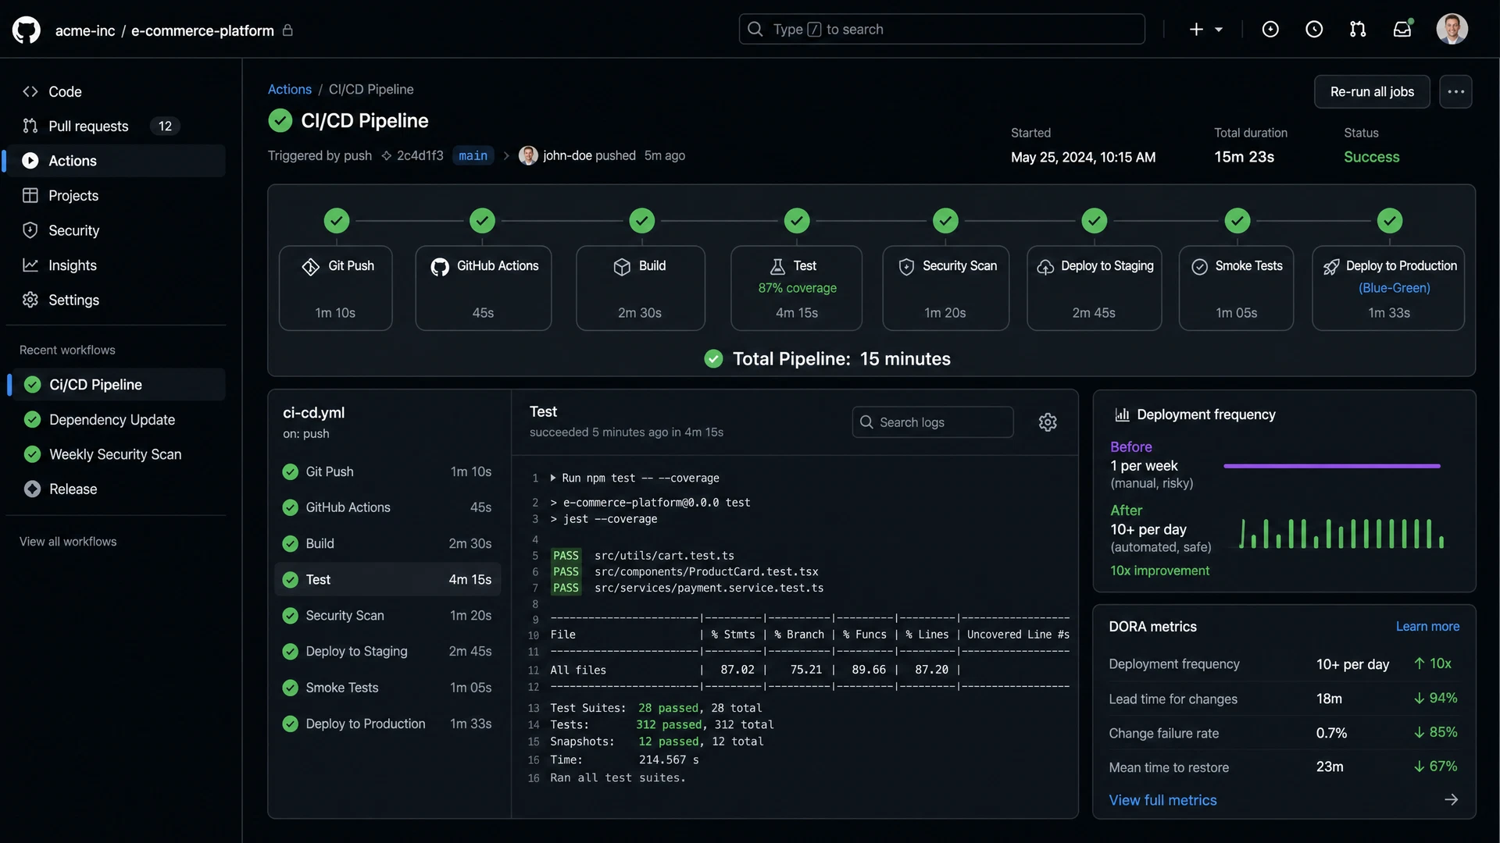Screen dimensions: 1500x843
Task: Open the issues icon in header
Action: click(1270, 29)
